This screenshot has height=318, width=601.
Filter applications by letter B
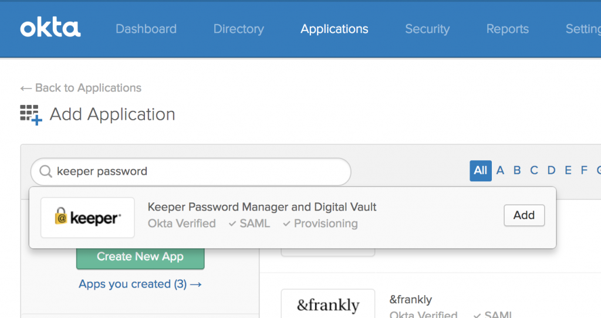point(517,171)
